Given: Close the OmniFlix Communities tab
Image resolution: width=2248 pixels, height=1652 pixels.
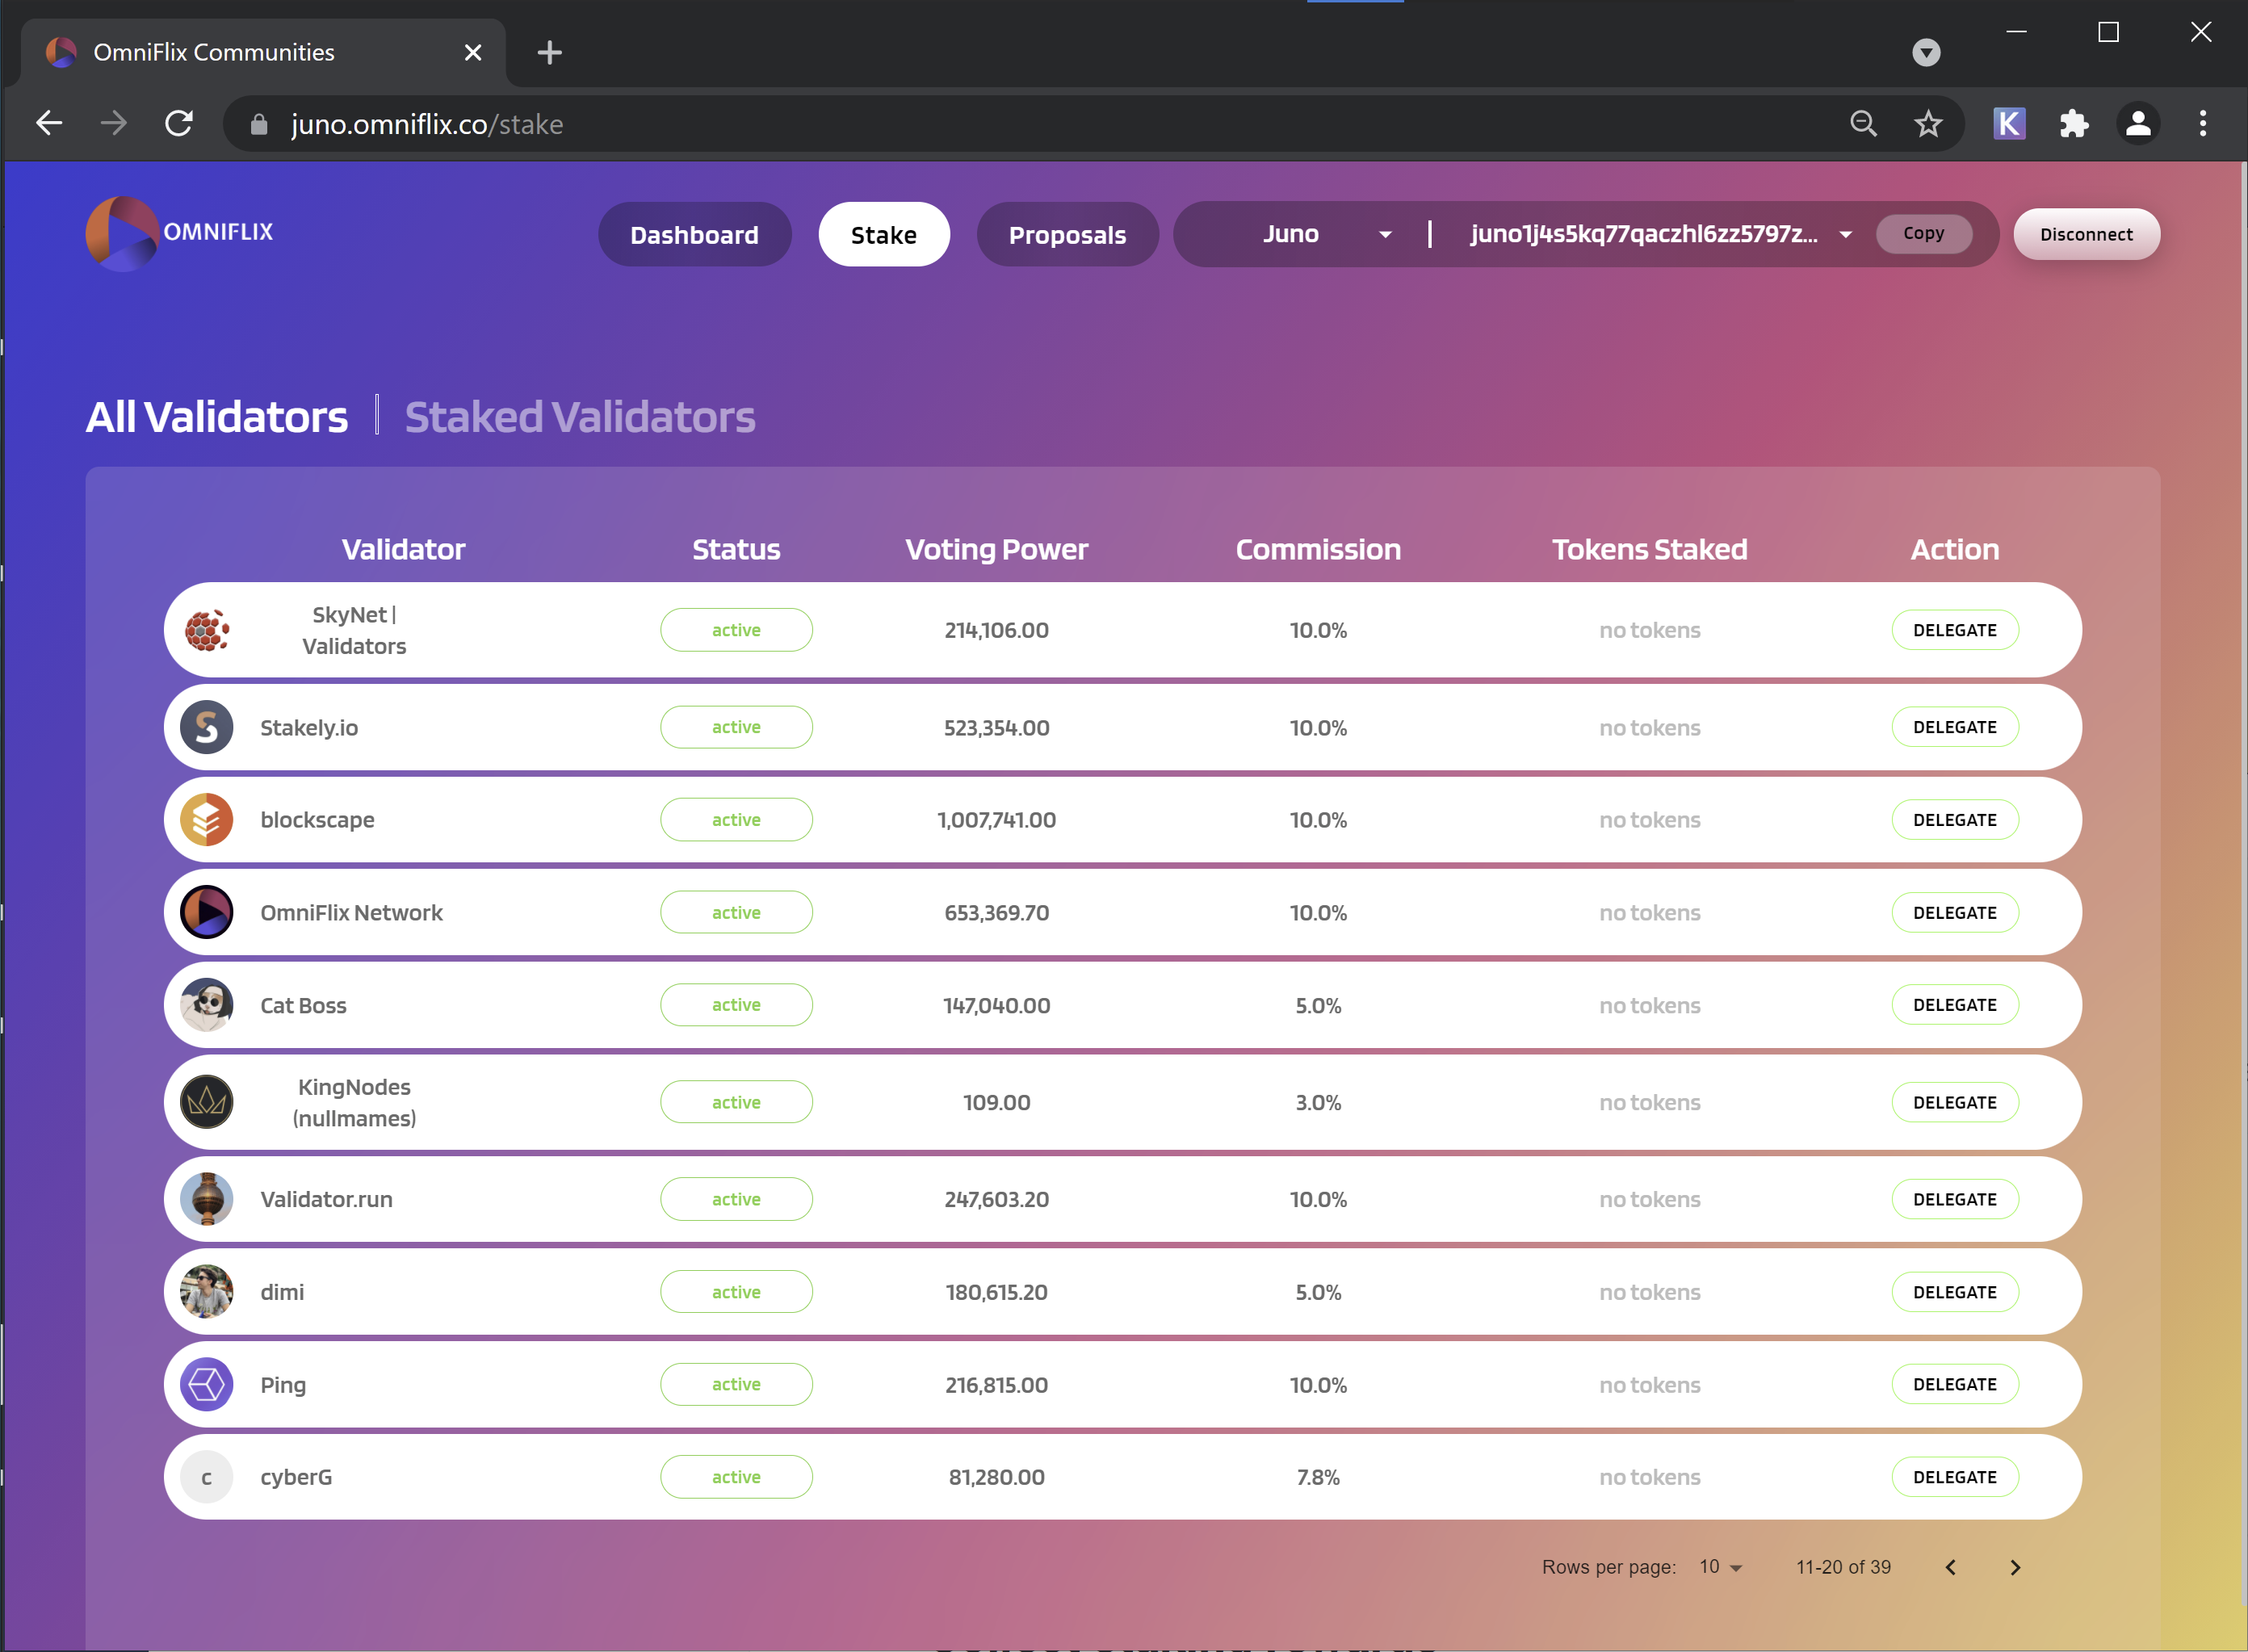Looking at the screenshot, I should pos(473,52).
